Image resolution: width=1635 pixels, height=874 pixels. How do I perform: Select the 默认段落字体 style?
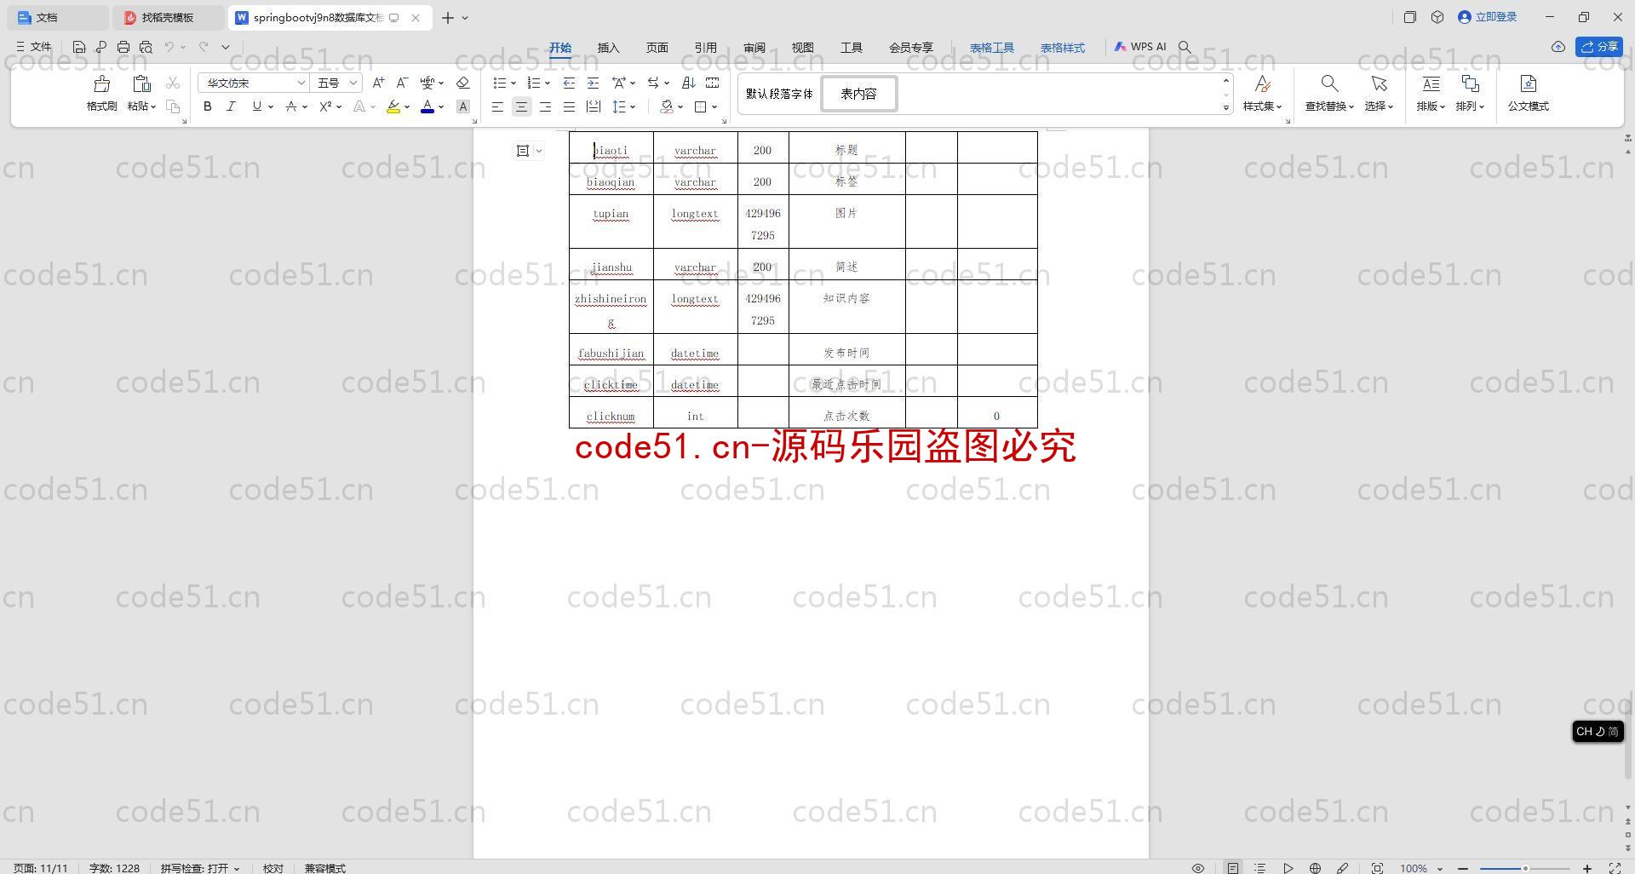click(779, 94)
